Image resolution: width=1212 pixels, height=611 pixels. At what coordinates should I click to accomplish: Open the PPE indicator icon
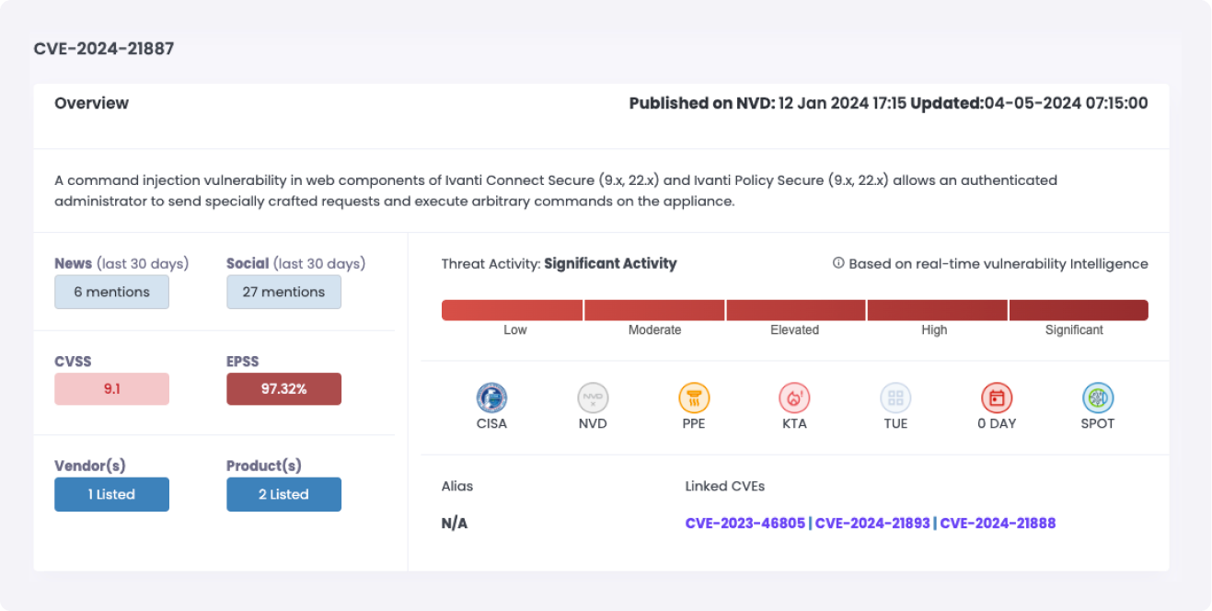(693, 398)
